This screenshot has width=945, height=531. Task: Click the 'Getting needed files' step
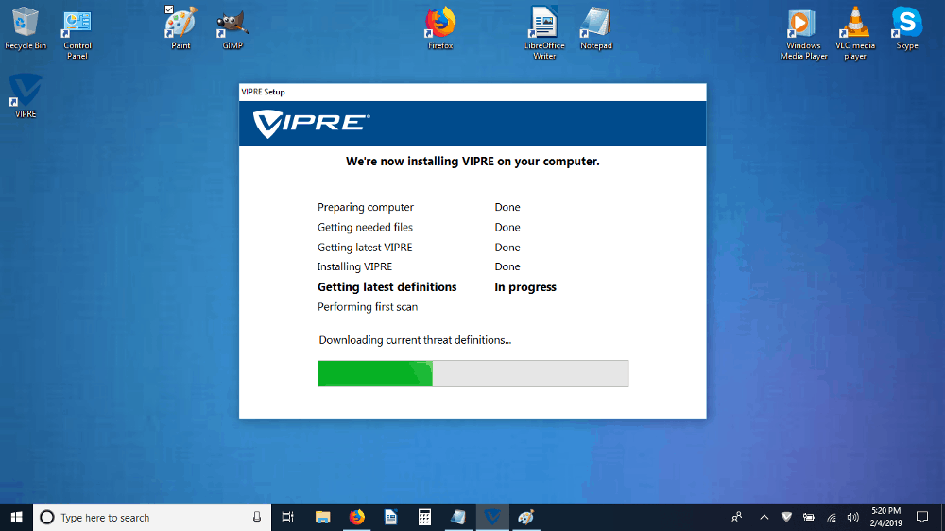click(x=365, y=227)
